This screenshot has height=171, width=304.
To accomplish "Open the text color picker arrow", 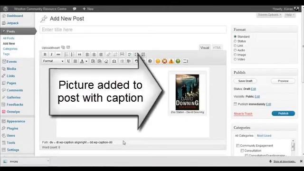I will coord(86,61).
